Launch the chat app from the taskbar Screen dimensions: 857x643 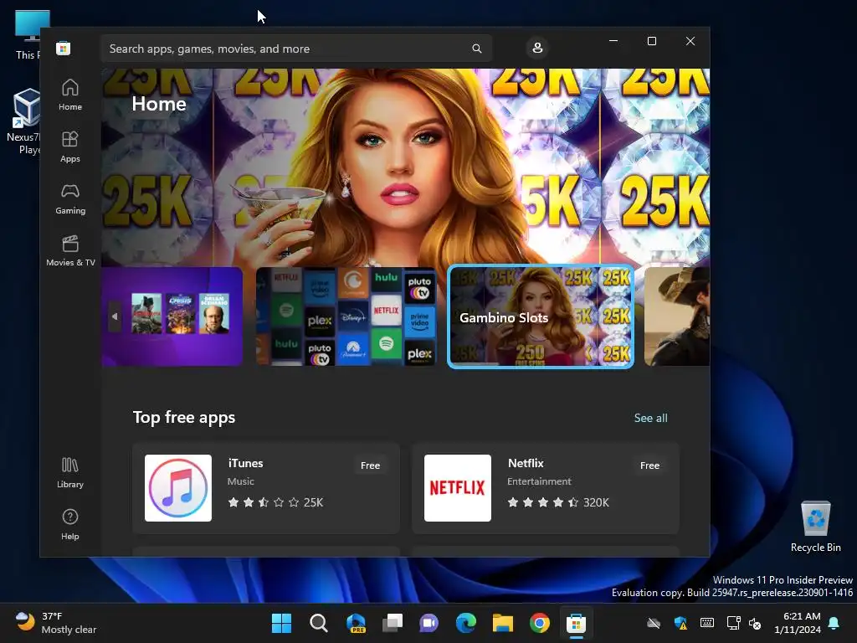[429, 623]
